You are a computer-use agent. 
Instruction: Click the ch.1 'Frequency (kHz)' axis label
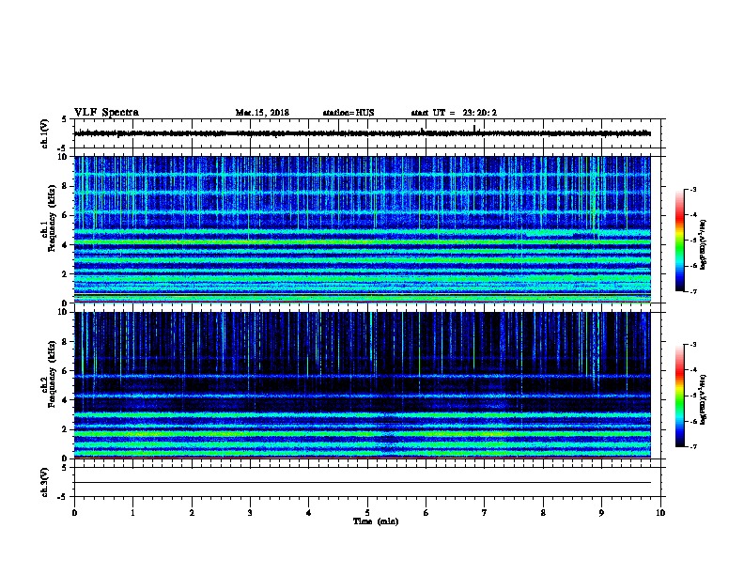pyautogui.click(x=52, y=219)
